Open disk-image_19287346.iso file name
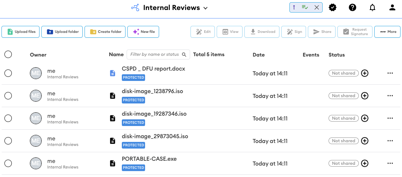The width and height of the screenshot is (402, 177). (154, 114)
